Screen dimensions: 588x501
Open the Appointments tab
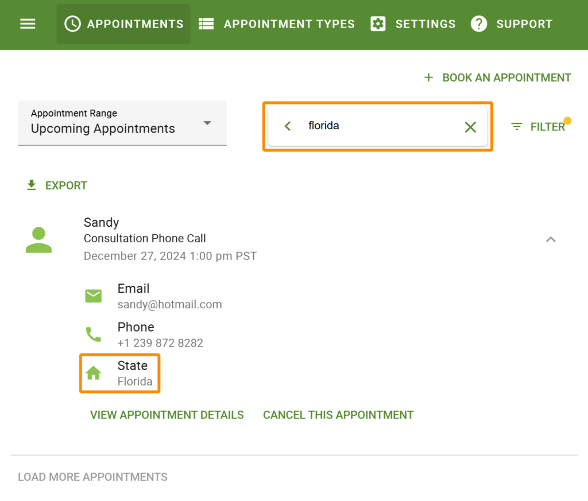(123, 24)
